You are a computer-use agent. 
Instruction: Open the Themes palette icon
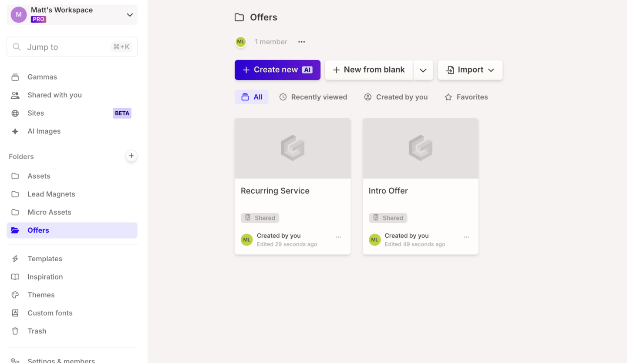(15, 295)
